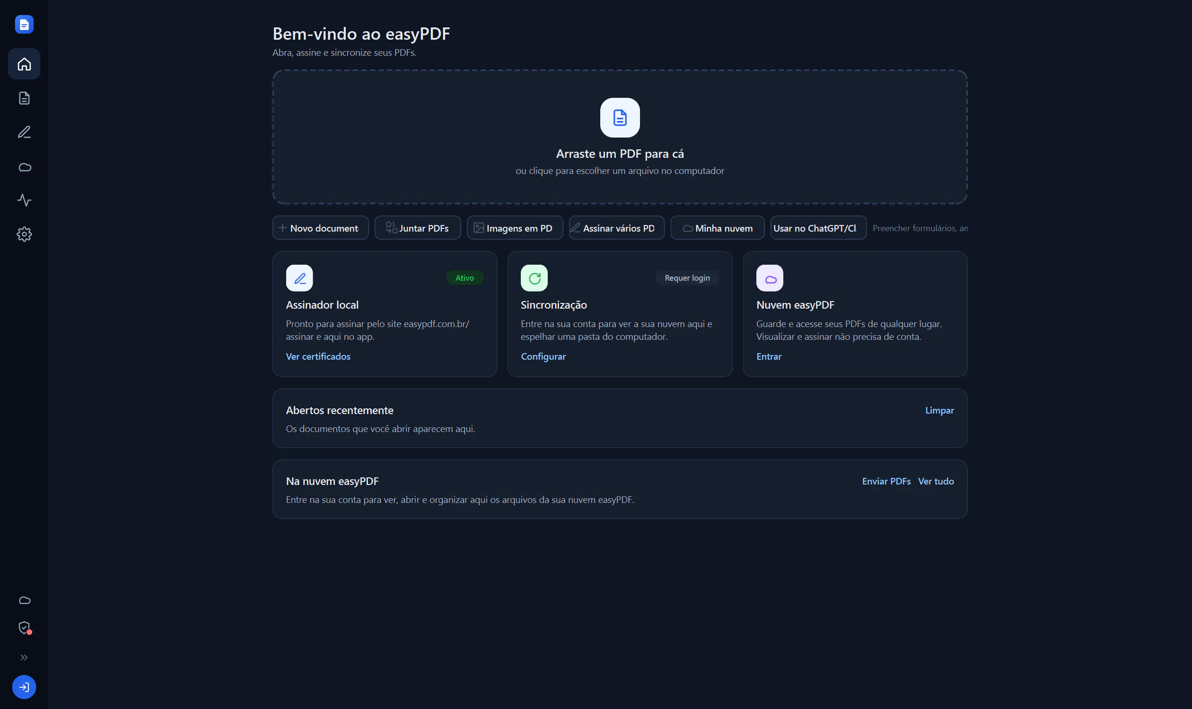Click the Ativo status badge
Image resolution: width=1192 pixels, height=709 pixels.
pyautogui.click(x=465, y=278)
